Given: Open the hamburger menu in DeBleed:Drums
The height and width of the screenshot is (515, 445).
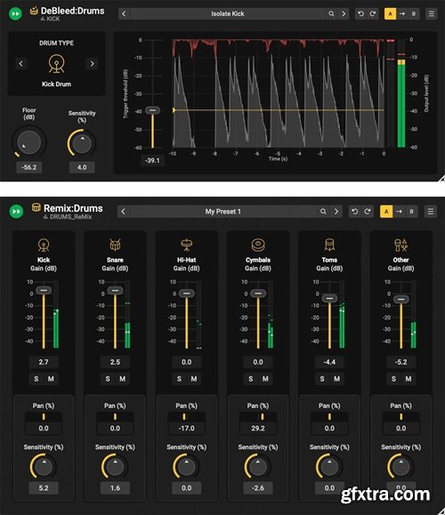Looking at the screenshot, I should [x=432, y=14].
